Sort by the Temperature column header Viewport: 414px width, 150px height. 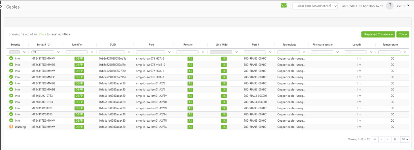(x=390, y=45)
